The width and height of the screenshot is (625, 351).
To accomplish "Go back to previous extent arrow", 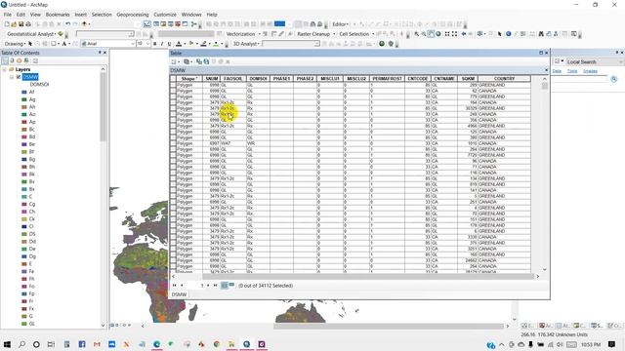I will pyautogui.click(x=464, y=34).
